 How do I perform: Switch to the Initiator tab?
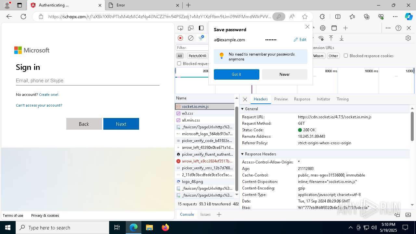click(x=323, y=99)
